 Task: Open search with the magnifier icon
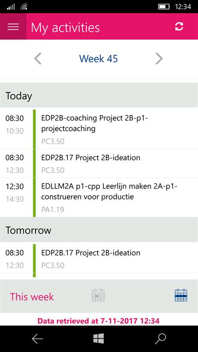click(x=160, y=339)
